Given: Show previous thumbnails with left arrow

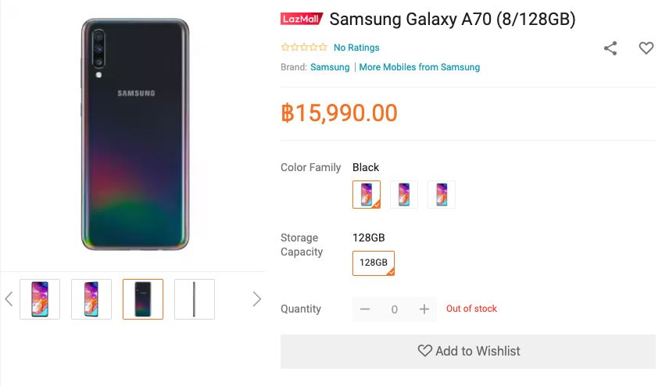Looking at the screenshot, I should pyautogui.click(x=9, y=299).
